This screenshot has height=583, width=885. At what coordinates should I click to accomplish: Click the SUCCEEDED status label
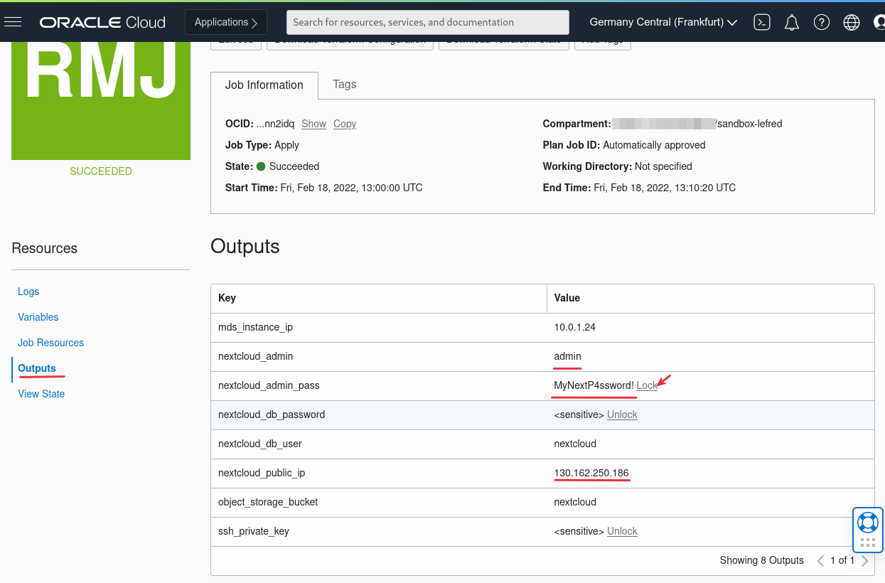point(101,171)
